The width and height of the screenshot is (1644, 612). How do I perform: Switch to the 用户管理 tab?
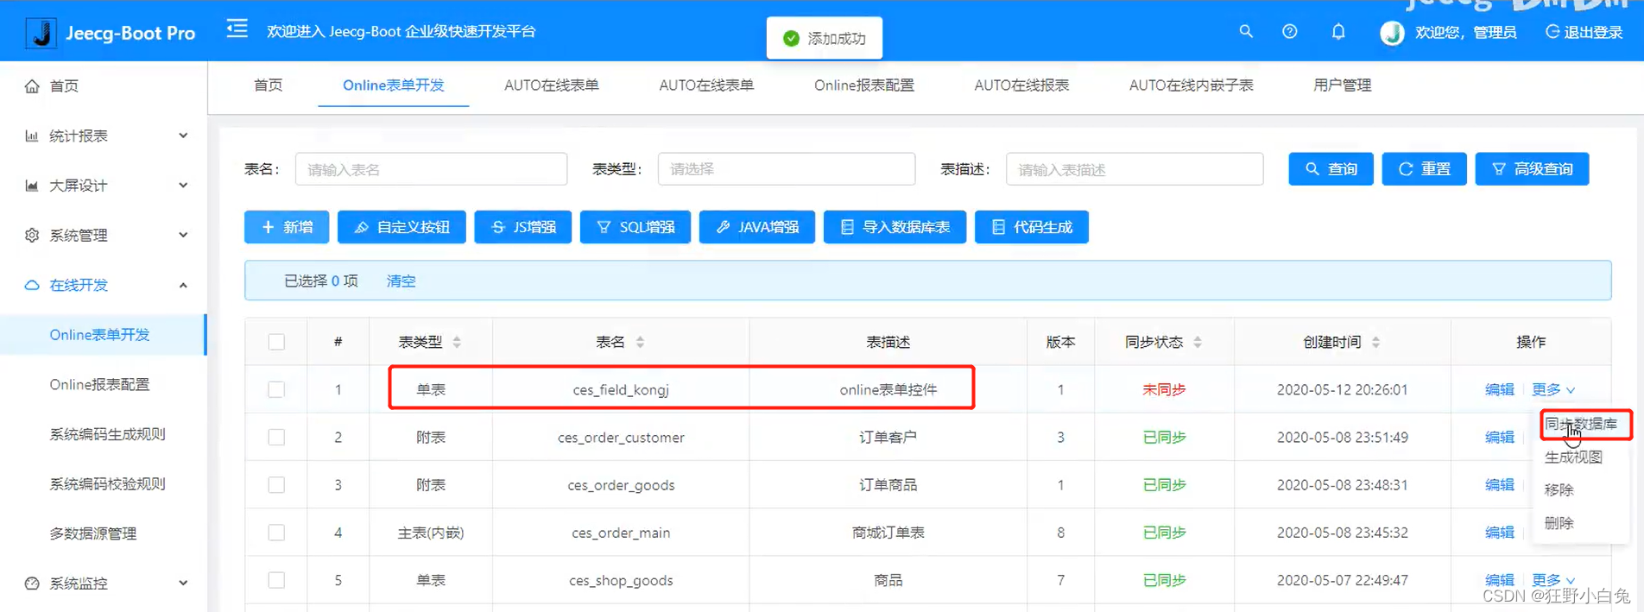[x=1343, y=85]
